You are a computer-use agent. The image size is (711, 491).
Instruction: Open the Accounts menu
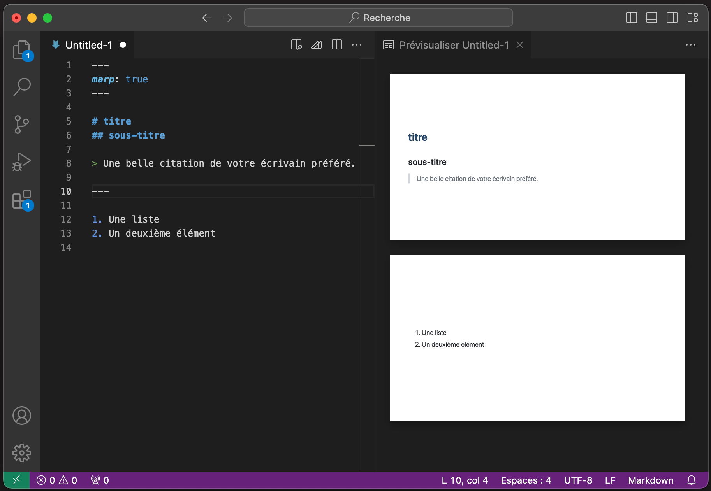click(22, 416)
